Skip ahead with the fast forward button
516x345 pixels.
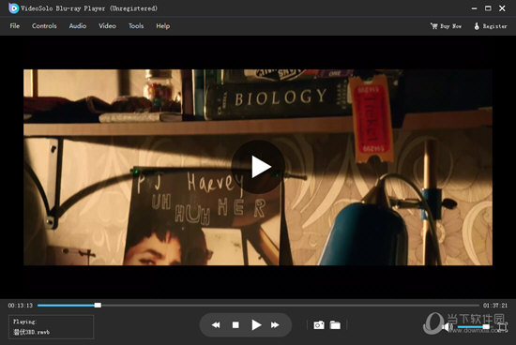275,325
